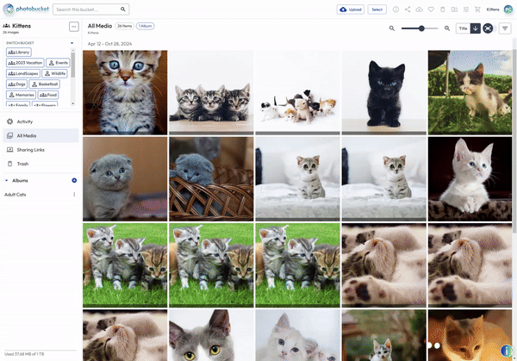Viewport: 517px width, 361px height.
Task: Open the gray kitten in wicker basket photo
Action: coord(211,179)
